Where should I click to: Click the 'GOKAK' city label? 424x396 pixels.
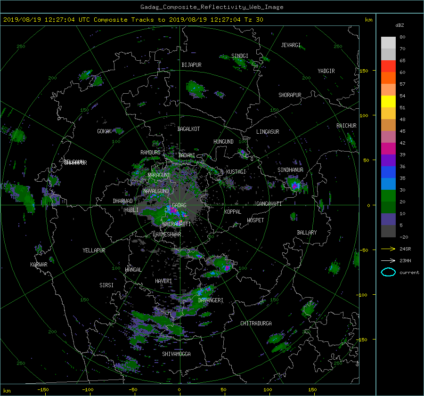pyautogui.click(x=105, y=131)
